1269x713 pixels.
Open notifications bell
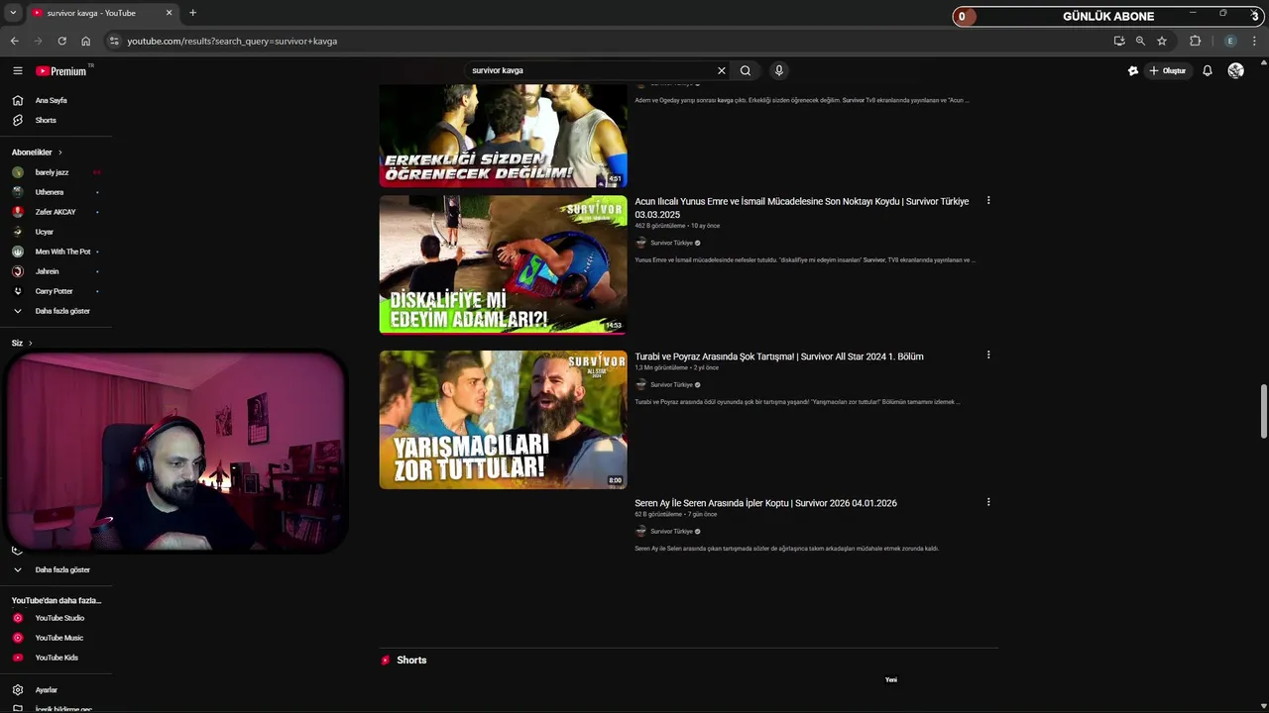[x=1207, y=70]
